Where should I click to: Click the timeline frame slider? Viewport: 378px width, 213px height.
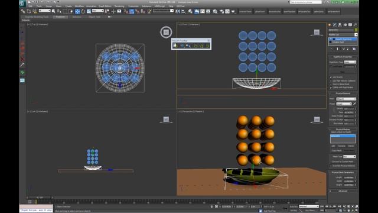point(40,198)
